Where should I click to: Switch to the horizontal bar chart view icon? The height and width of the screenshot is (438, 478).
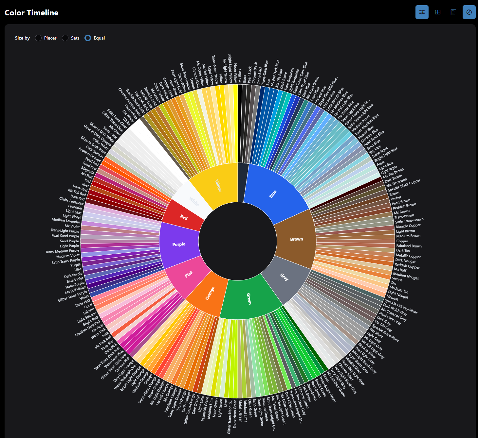pyautogui.click(x=453, y=12)
